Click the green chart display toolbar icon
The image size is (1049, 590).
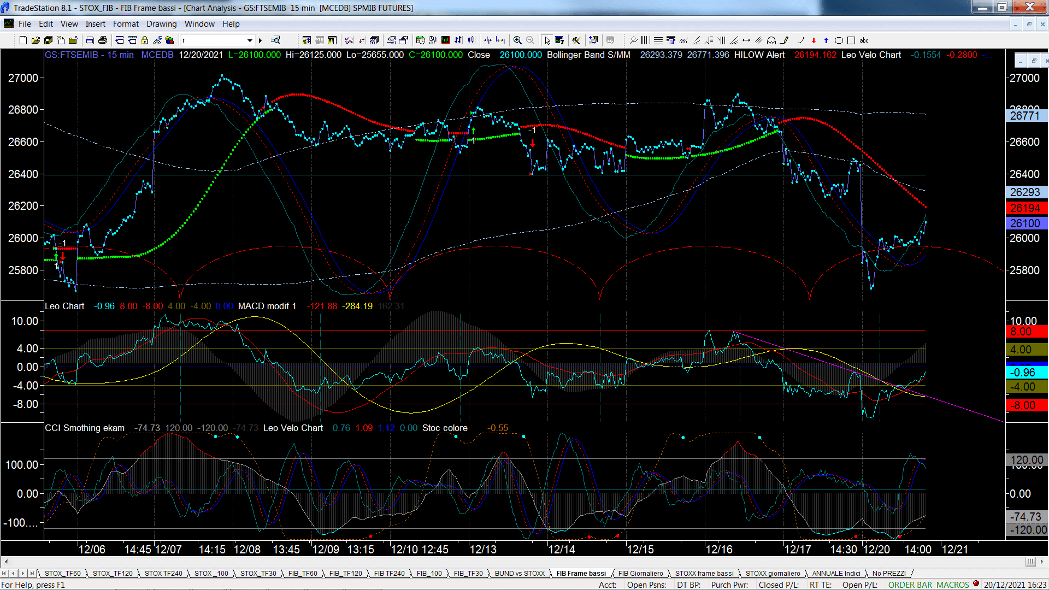pyautogui.click(x=446, y=40)
